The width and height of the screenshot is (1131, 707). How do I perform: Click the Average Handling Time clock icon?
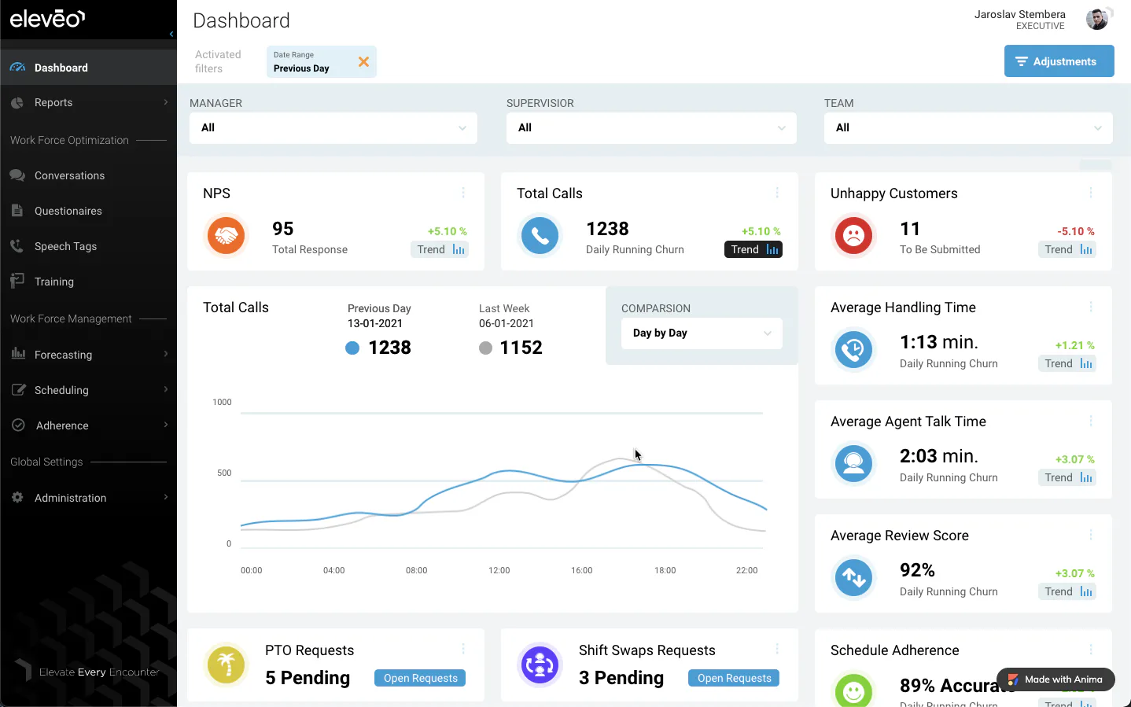click(x=853, y=349)
